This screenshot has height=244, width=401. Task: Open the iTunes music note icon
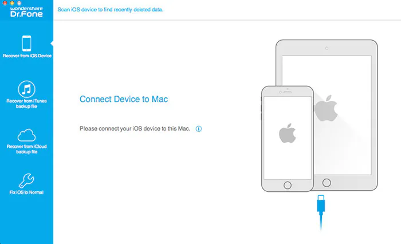tap(26, 89)
